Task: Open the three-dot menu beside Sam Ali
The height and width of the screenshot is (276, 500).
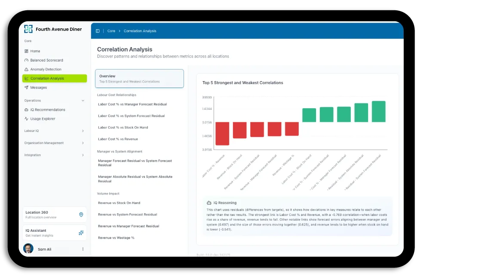Action: coord(83,249)
